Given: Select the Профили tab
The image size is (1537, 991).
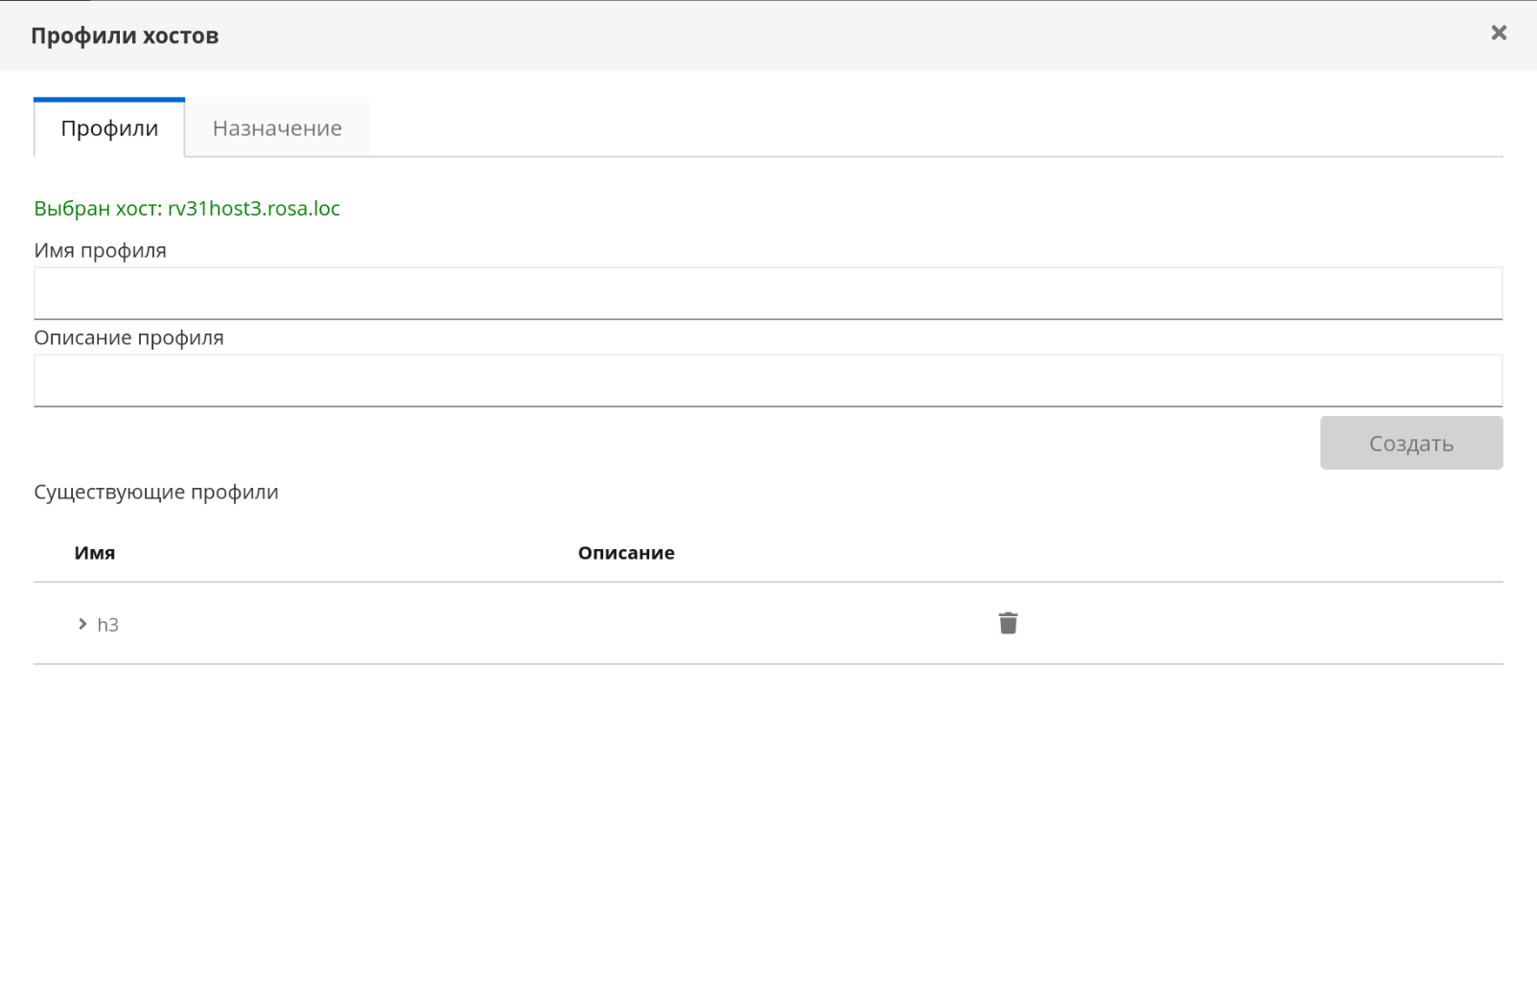Looking at the screenshot, I should (x=109, y=128).
